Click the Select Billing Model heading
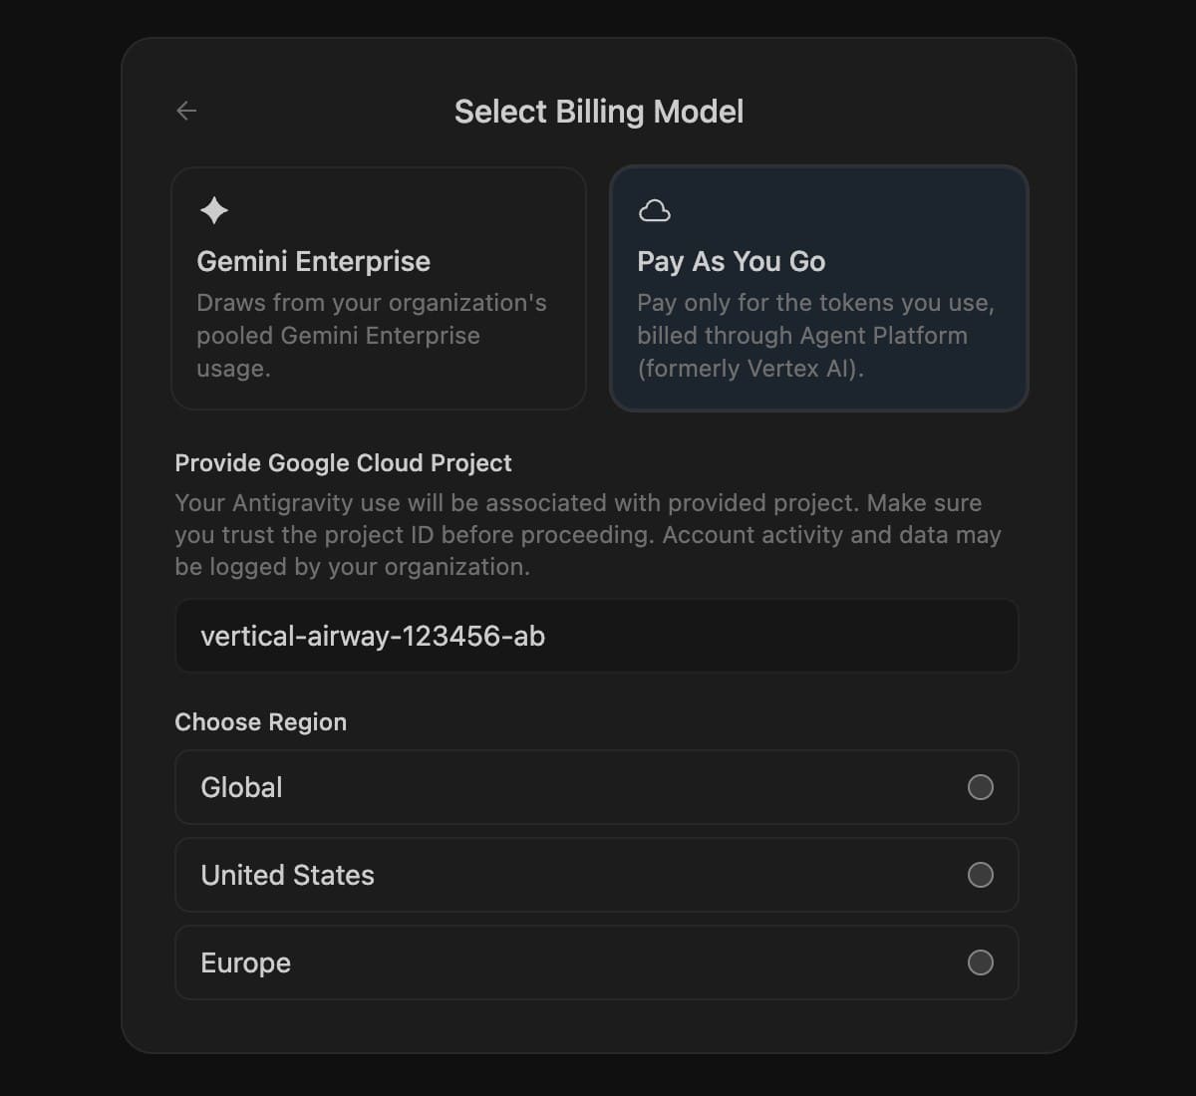This screenshot has width=1196, height=1096. pyautogui.click(x=599, y=112)
